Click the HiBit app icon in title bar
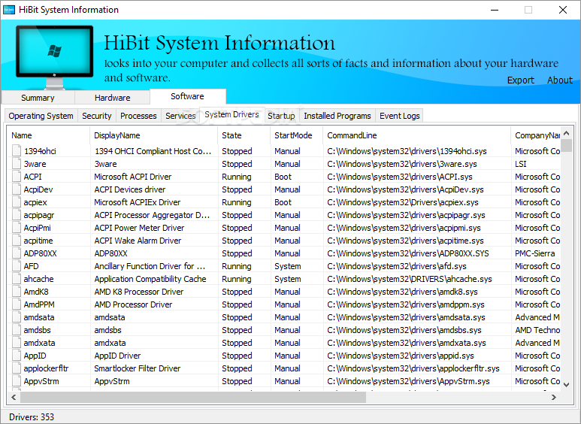Image resolution: width=581 pixels, height=424 pixels. pos(9,10)
